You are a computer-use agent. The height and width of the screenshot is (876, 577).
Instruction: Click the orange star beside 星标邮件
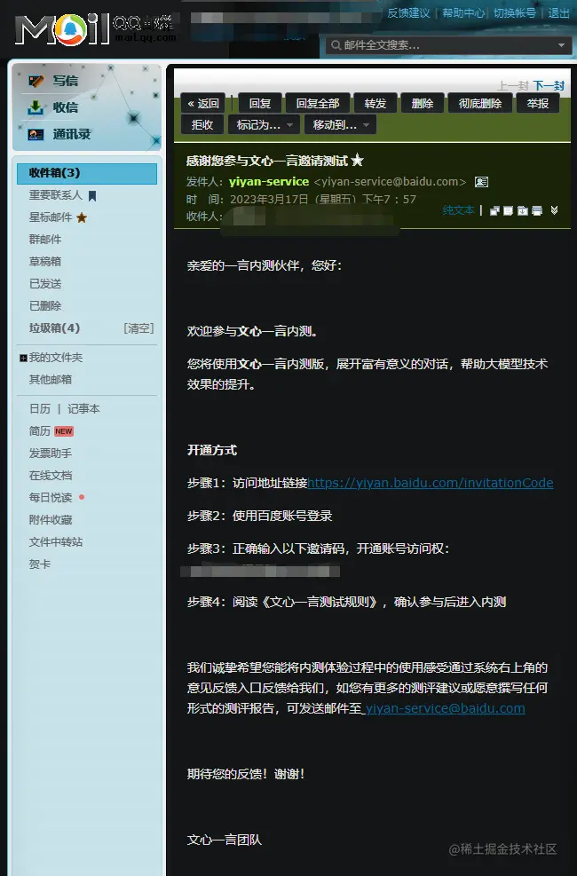click(82, 217)
